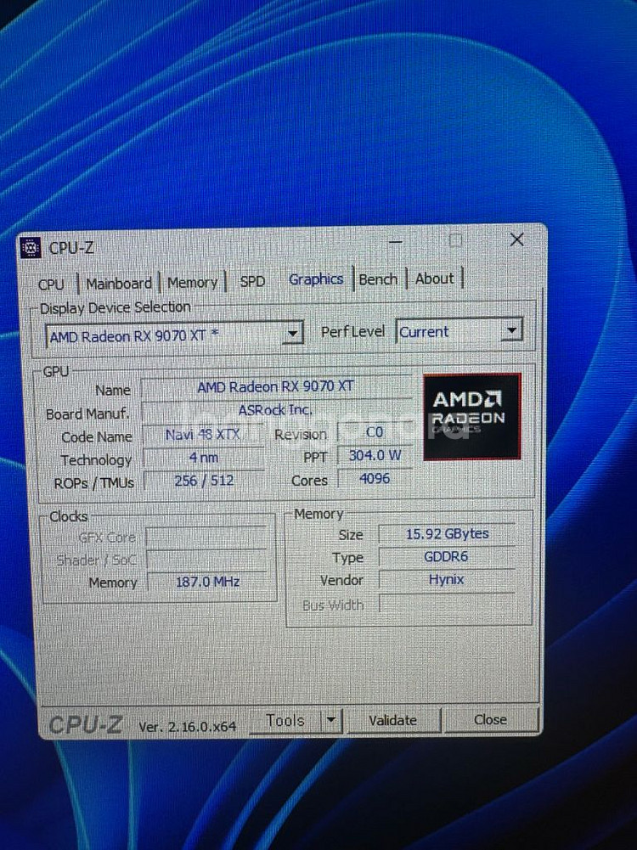Open the Tools dropdown arrow
Image resolution: width=637 pixels, height=850 pixels.
pos(331,720)
